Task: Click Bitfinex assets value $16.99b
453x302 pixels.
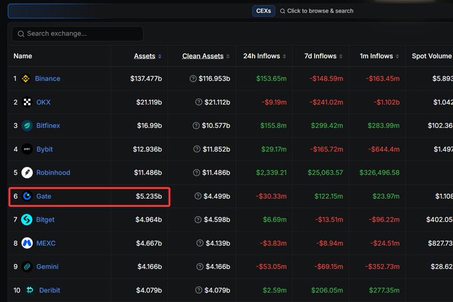Action: tap(149, 126)
